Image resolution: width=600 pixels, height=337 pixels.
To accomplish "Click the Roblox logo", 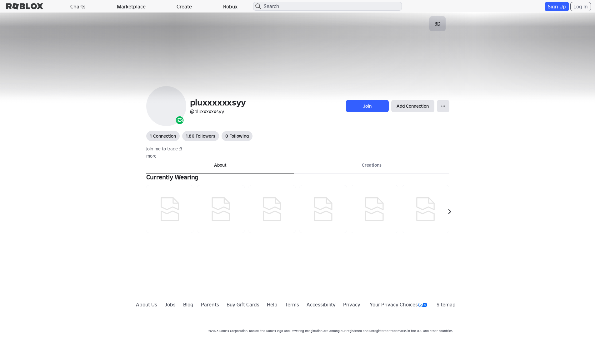I will coord(25,6).
